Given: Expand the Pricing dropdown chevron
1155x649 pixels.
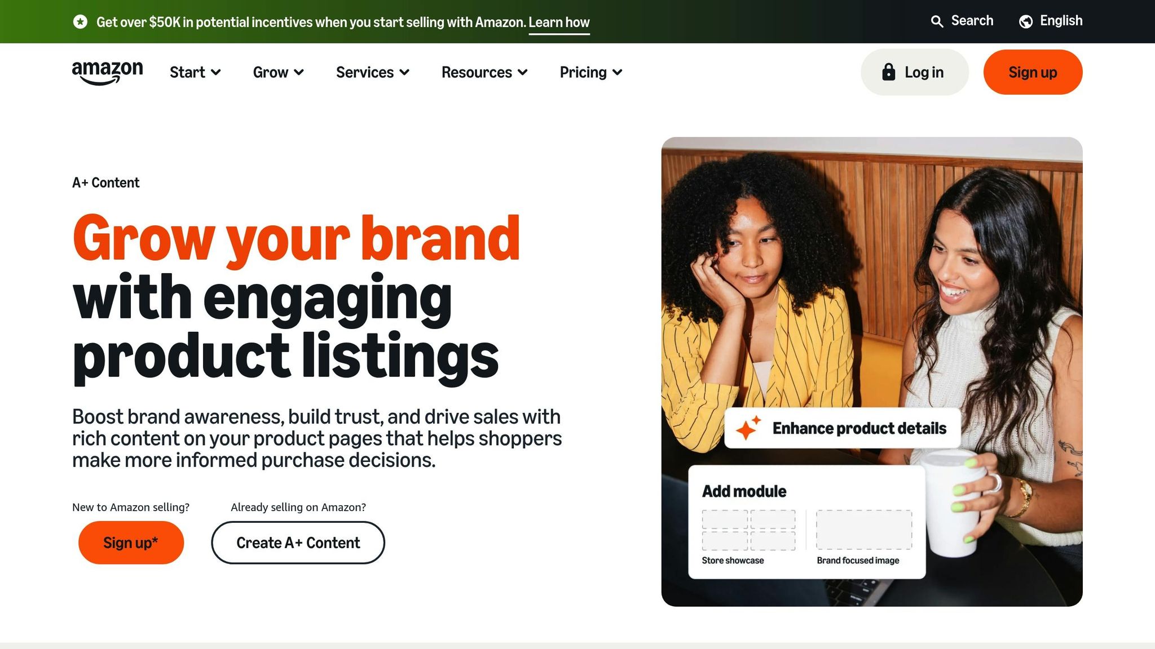Looking at the screenshot, I should tap(618, 73).
